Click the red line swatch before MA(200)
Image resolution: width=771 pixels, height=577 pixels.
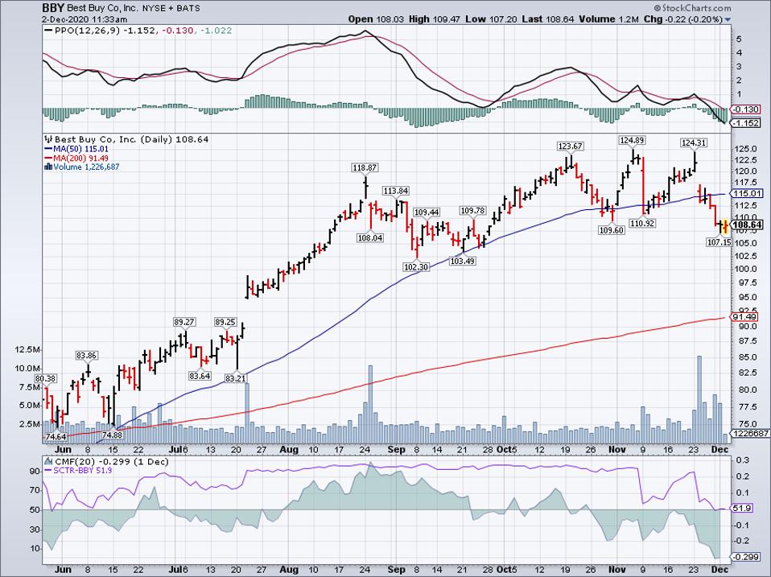tap(47, 159)
